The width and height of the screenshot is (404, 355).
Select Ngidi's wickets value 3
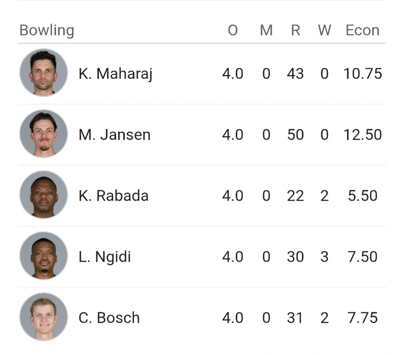(x=324, y=257)
